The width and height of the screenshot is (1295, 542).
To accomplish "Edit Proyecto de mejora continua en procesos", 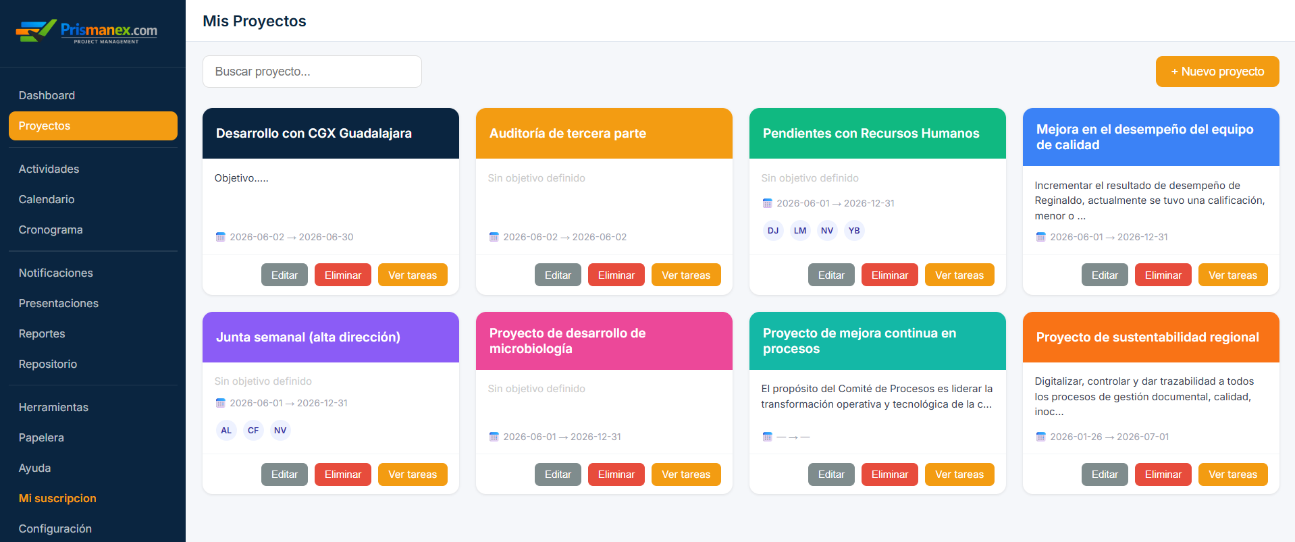I will 831,475.
